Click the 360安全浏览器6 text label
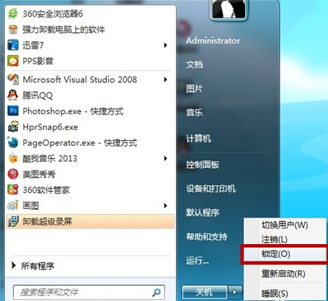The width and height of the screenshot is (328, 301). (x=53, y=14)
